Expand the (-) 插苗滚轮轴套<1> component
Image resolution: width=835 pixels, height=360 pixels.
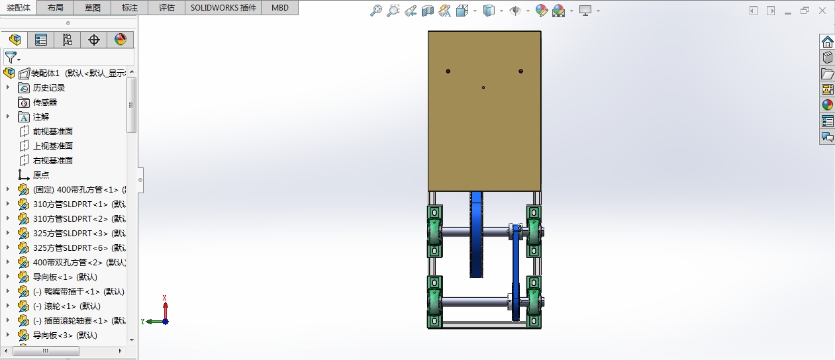tap(8, 320)
